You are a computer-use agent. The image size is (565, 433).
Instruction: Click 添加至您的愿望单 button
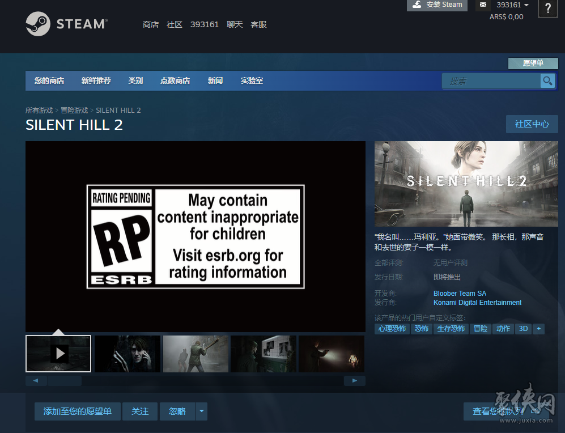[x=78, y=411]
